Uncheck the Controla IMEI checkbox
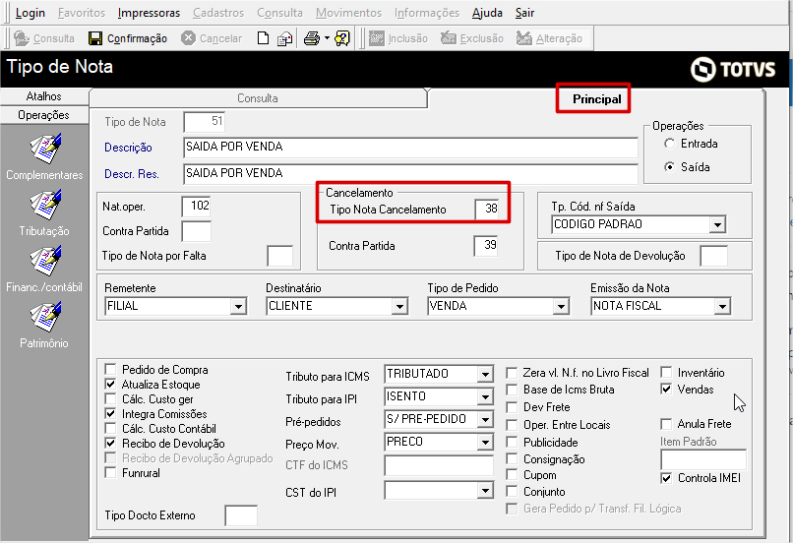793x543 pixels. (666, 478)
